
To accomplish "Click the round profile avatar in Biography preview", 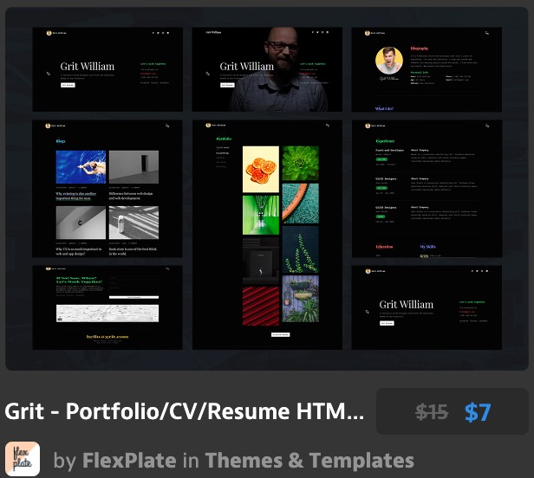I will point(389,61).
